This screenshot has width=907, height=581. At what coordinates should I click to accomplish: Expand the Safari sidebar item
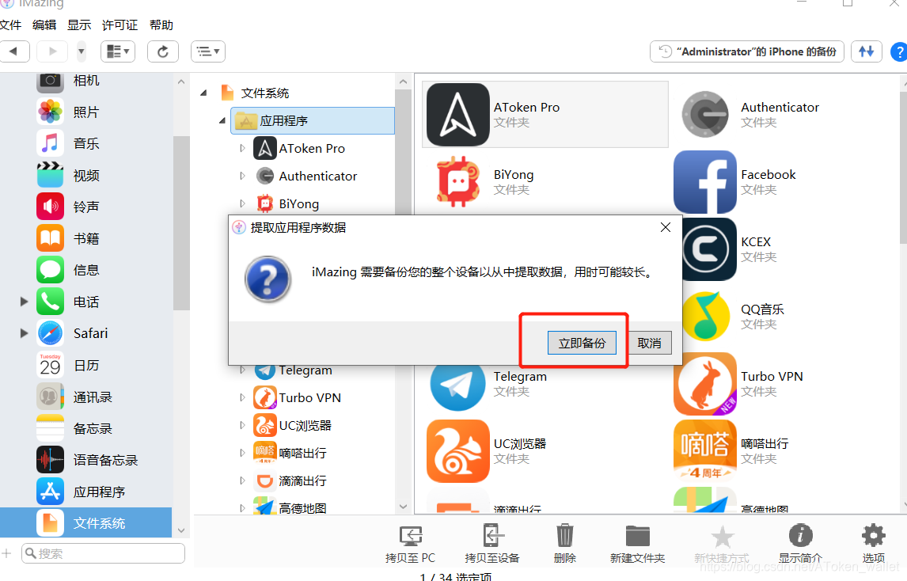coord(24,333)
